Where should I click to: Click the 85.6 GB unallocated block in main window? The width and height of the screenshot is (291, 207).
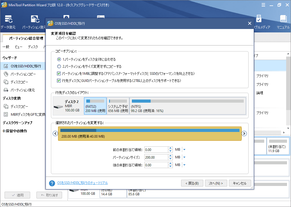coord(208,193)
